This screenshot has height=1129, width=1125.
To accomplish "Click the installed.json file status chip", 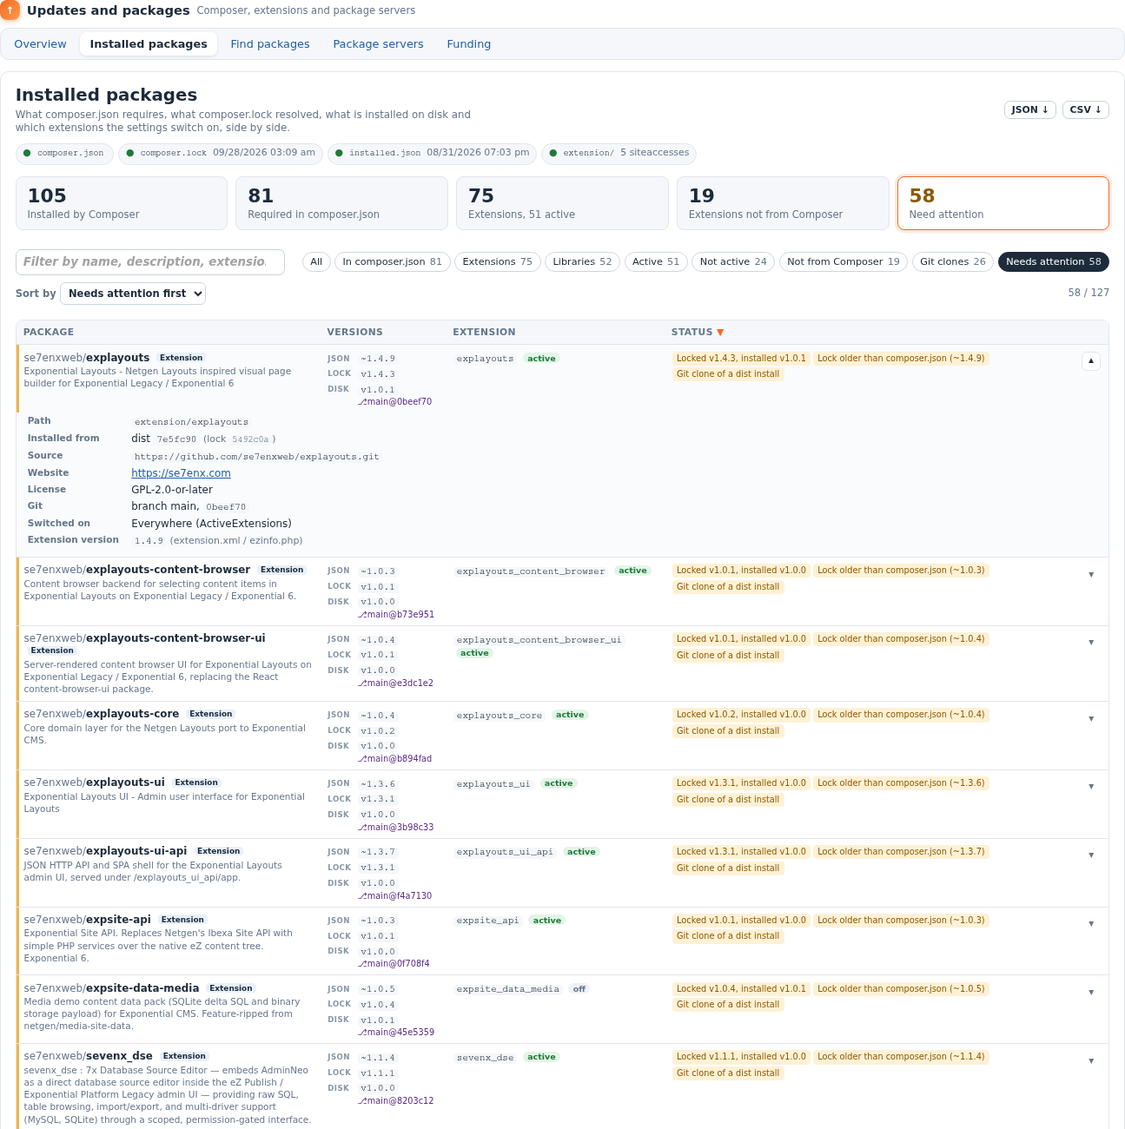I will click(x=432, y=154).
